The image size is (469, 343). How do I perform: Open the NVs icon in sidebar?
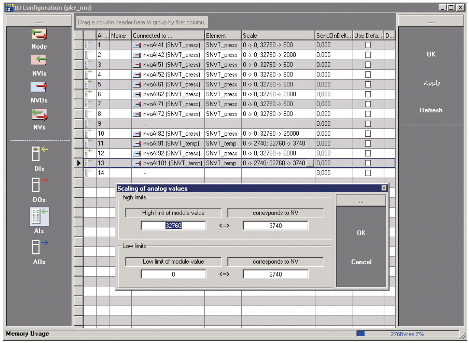click(x=39, y=115)
